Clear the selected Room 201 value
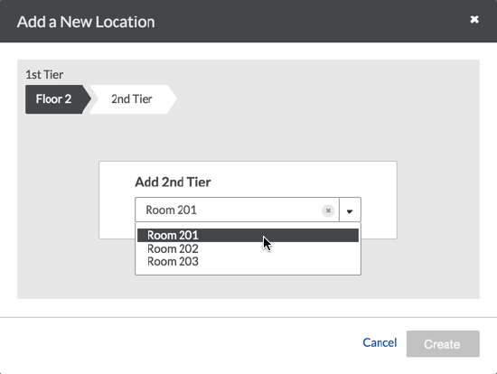Viewport: 497px width, 374px height. click(328, 210)
